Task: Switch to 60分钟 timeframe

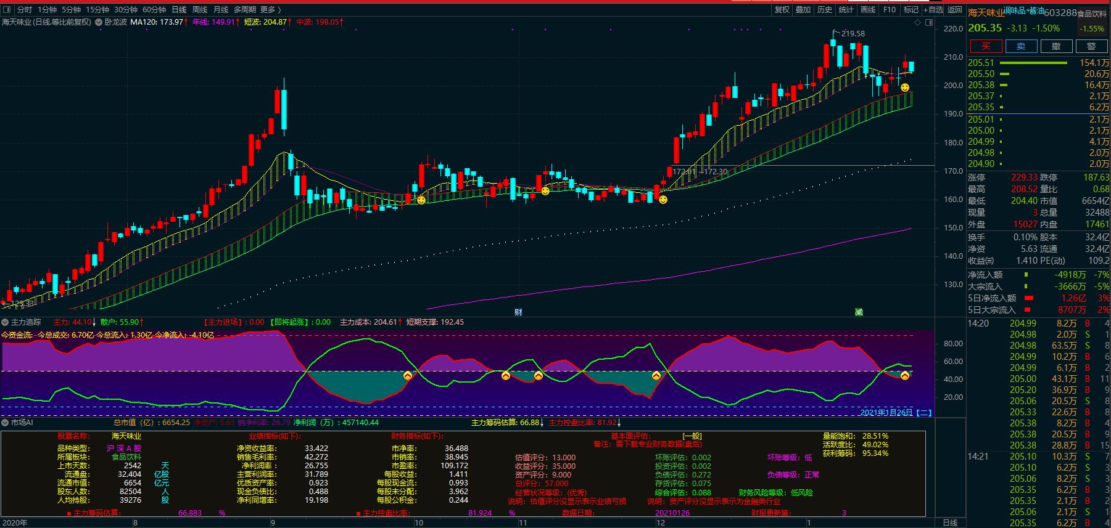Action: point(154,10)
